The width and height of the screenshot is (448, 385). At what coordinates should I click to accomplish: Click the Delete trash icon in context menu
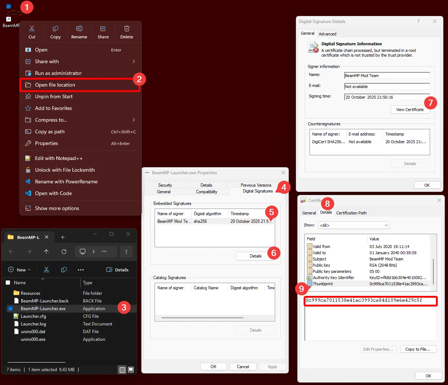pos(127,29)
